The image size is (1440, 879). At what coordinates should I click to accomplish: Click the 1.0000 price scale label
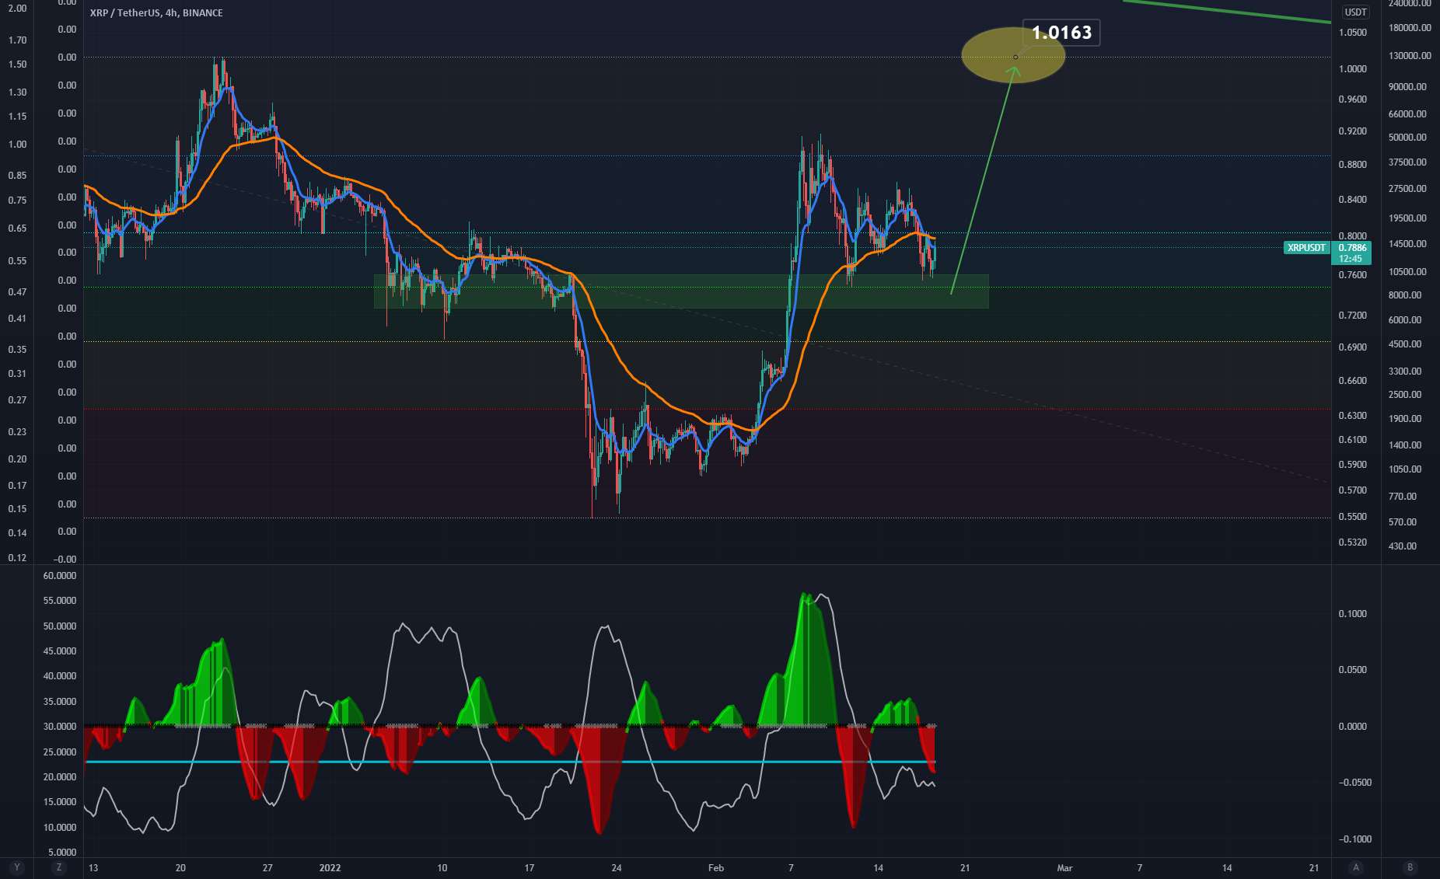(x=1352, y=69)
